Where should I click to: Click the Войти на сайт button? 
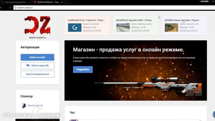click(x=37, y=57)
